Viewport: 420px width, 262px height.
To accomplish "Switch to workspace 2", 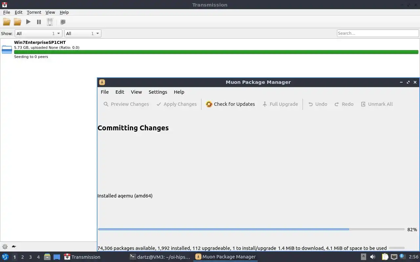I will (x=22, y=257).
